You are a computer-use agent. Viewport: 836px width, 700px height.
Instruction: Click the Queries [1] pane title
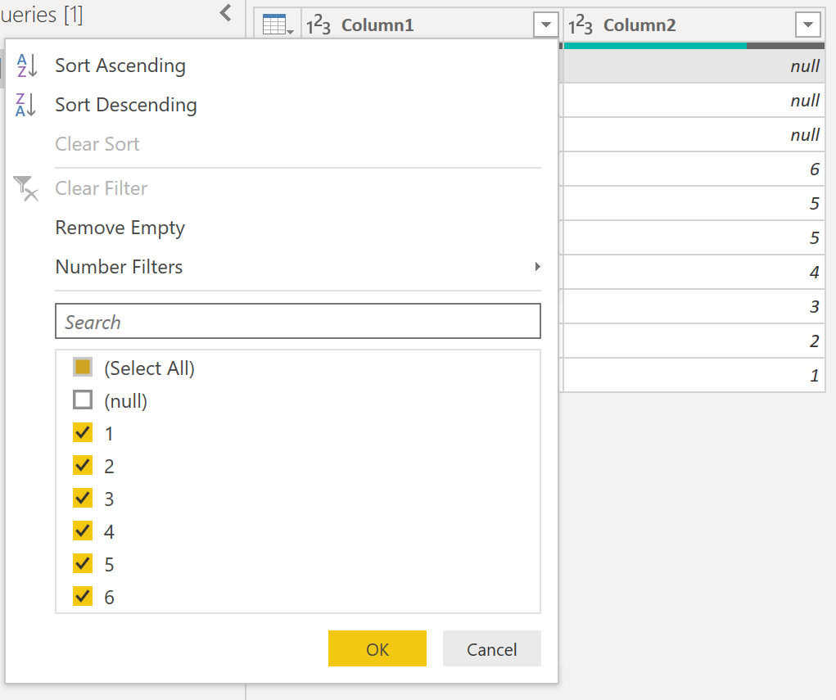(x=42, y=15)
